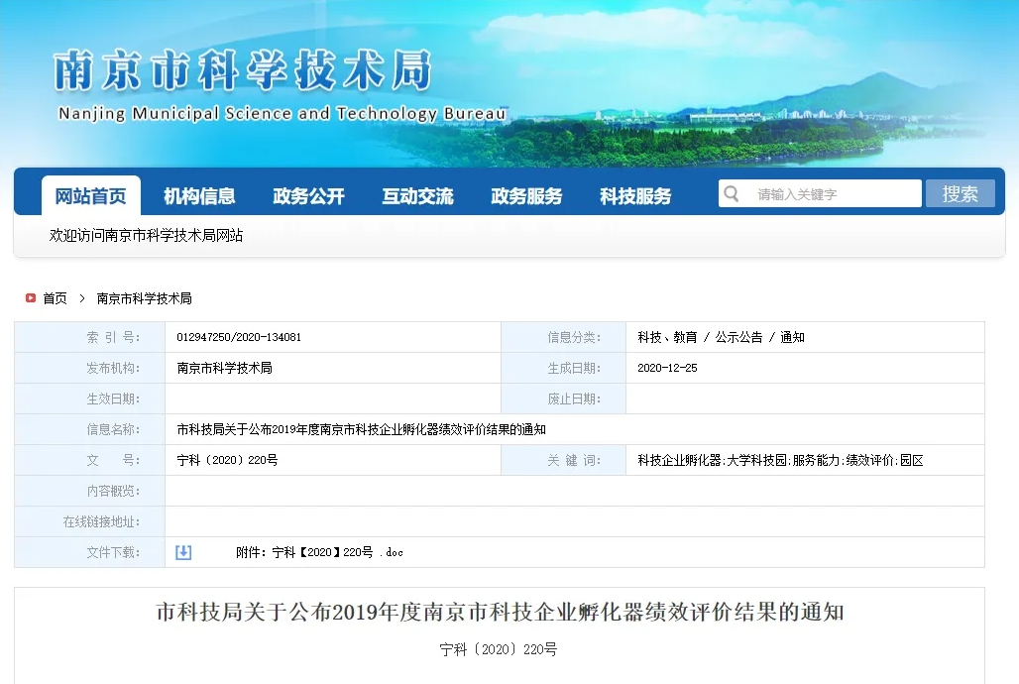This screenshot has height=684, width=1019.
Task: Click the blue download icon beside 文件下载
Action: tap(183, 552)
